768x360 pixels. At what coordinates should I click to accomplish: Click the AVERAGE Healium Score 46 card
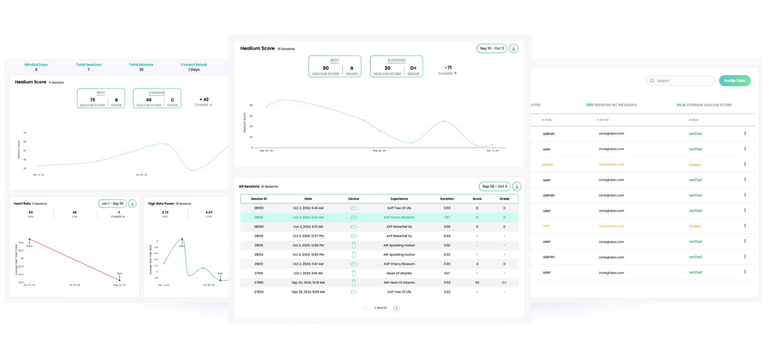(157, 98)
